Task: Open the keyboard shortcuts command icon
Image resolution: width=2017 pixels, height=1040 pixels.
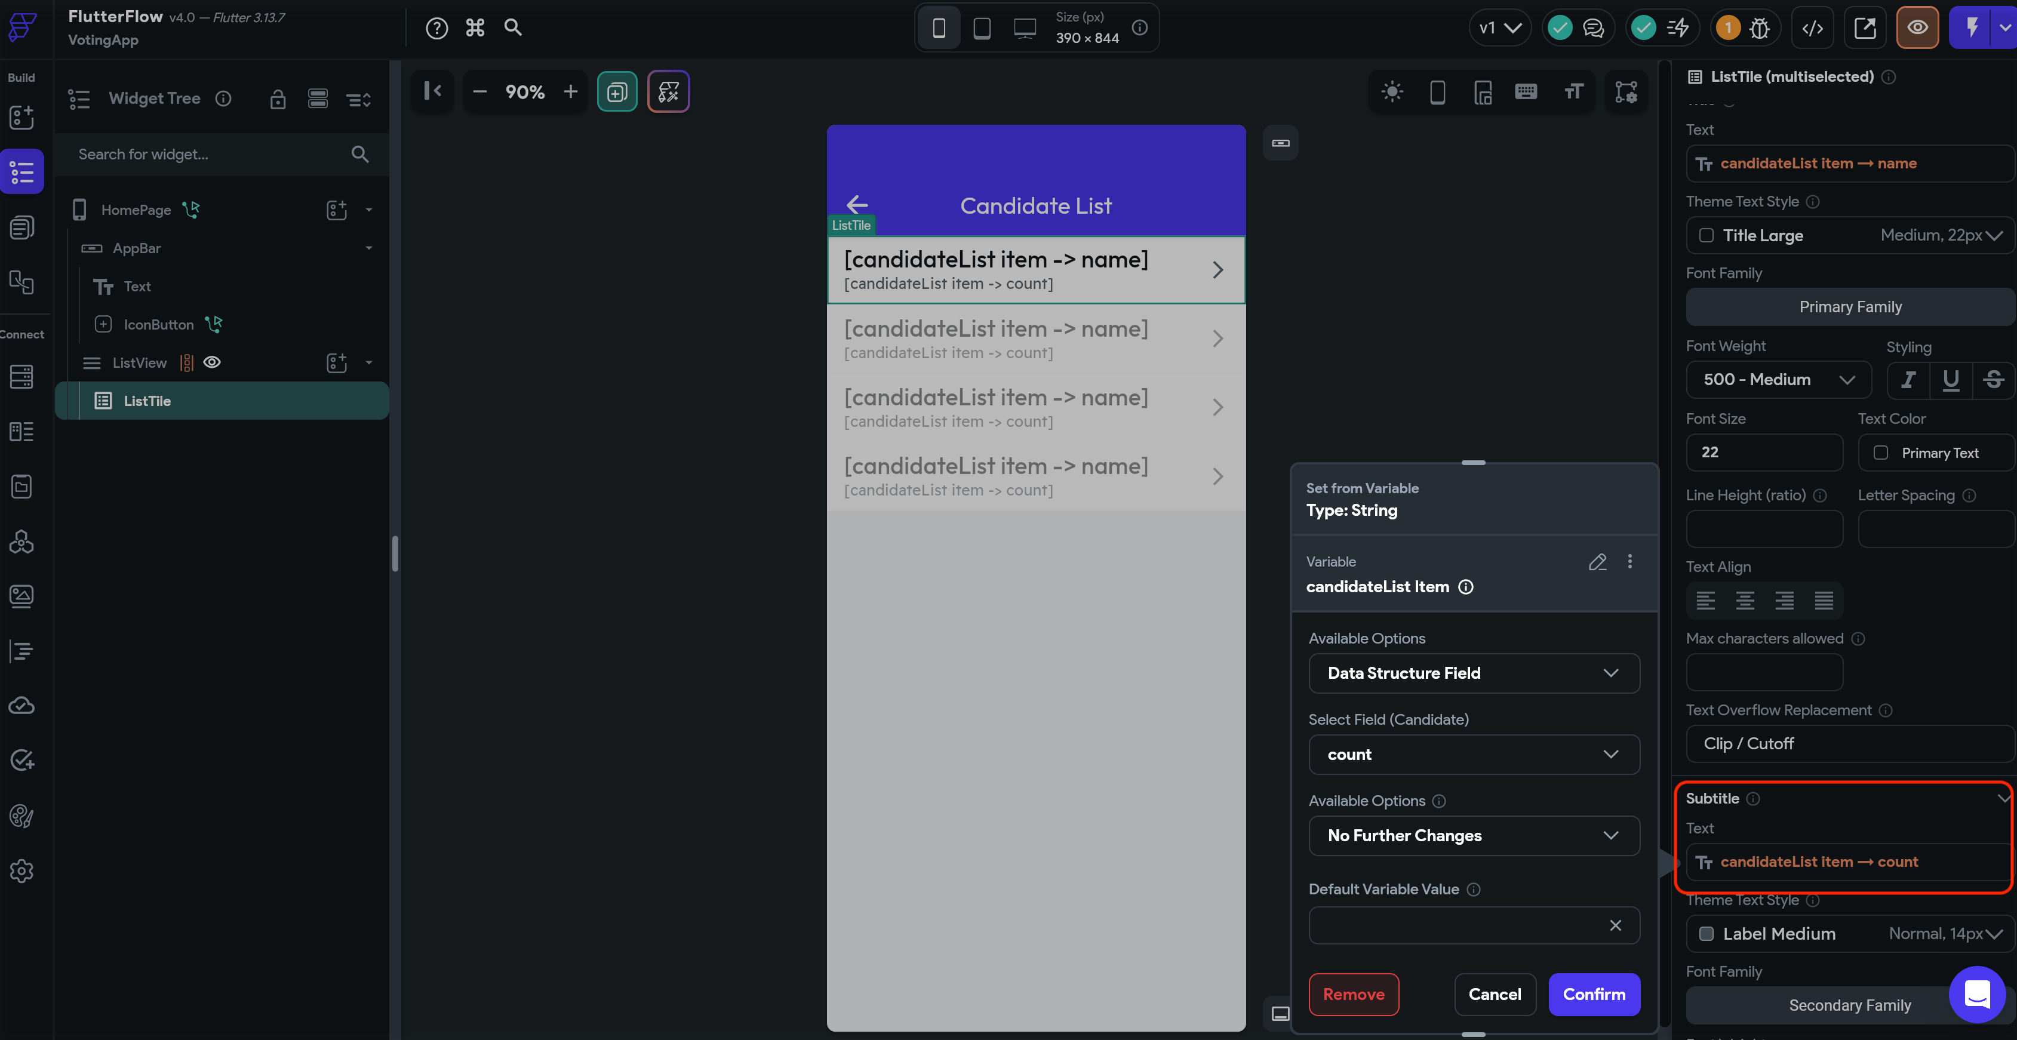Action: [475, 28]
